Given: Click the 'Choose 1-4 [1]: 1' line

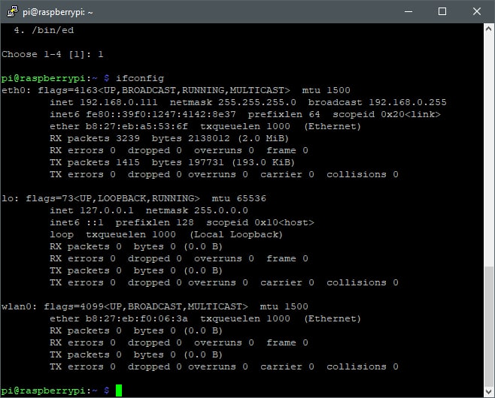Looking at the screenshot, I should point(53,54).
